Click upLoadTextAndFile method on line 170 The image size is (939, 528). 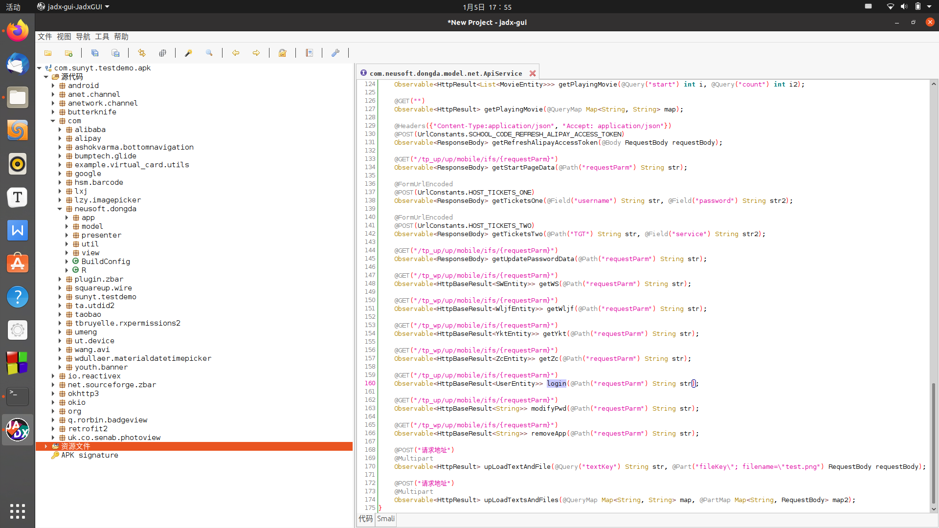point(517,467)
